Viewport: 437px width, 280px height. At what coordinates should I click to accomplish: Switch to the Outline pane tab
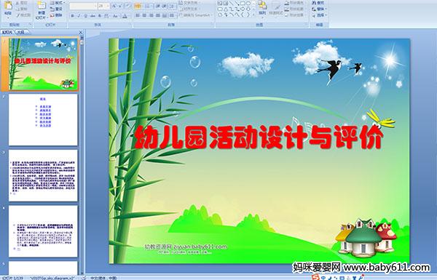pos(21,32)
